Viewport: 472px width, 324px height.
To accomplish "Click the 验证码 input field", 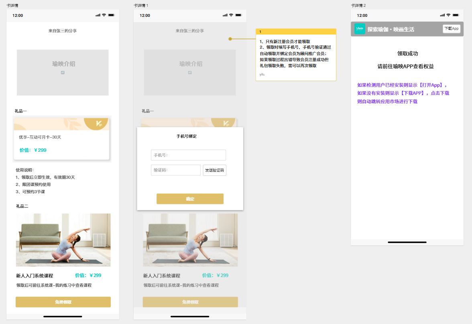I will (x=175, y=170).
